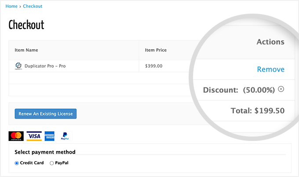The image size is (299, 177).
Task: Click the American Express card logo
Action: 49,136
